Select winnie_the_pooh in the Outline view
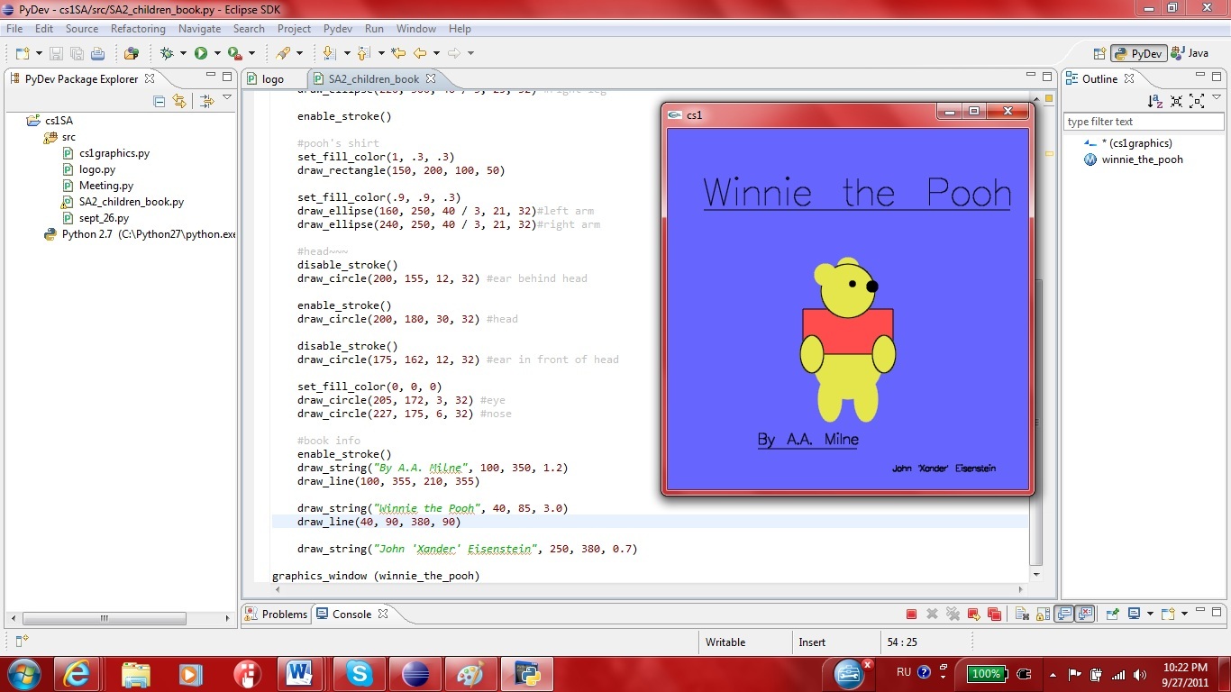1231x692 pixels. point(1134,159)
